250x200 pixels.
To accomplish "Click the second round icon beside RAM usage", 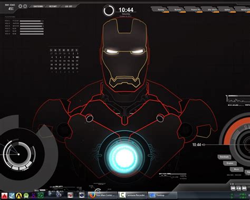I will pyautogui.click(x=25, y=6).
